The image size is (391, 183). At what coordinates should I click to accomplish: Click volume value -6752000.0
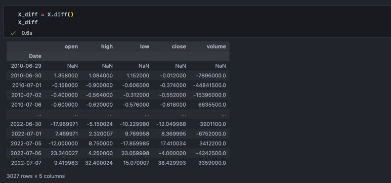[x=211, y=133]
